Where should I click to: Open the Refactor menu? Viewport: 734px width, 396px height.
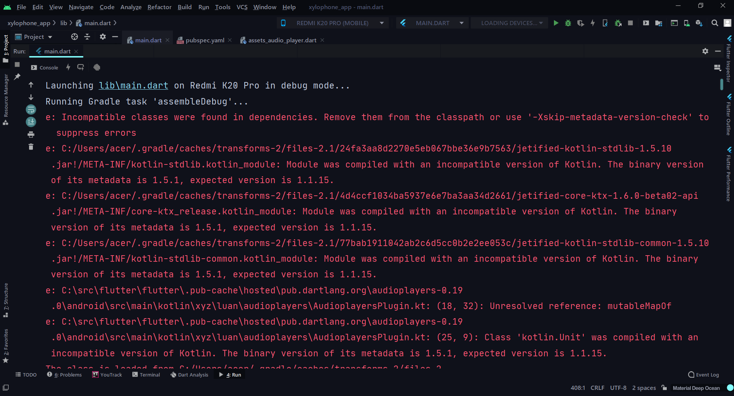click(x=159, y=7)
